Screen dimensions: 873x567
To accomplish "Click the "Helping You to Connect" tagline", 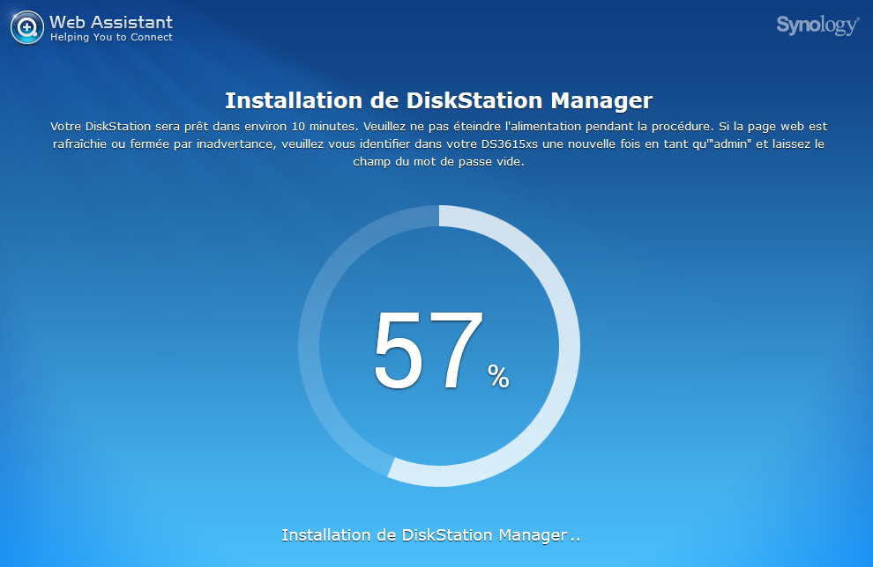I will point(111,38).
